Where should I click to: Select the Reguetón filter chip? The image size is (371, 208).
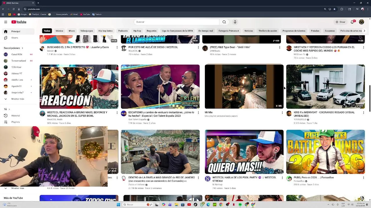(x=152, y=31)
